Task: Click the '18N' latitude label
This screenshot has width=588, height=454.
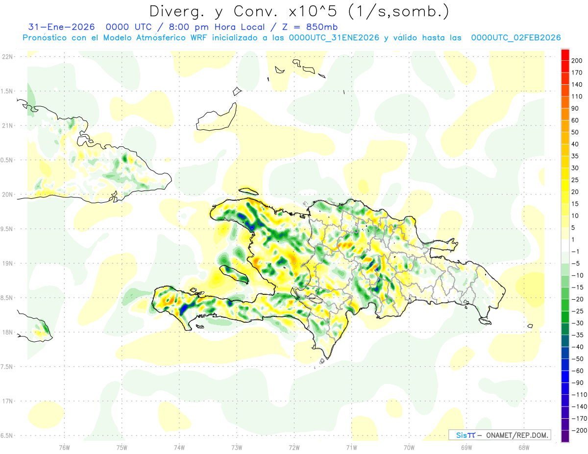Action: [x=7, y=332]
